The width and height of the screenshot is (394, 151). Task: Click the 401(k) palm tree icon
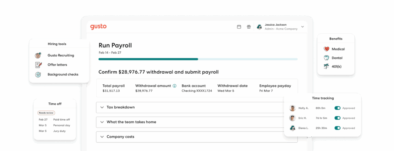tap(326, 67)
